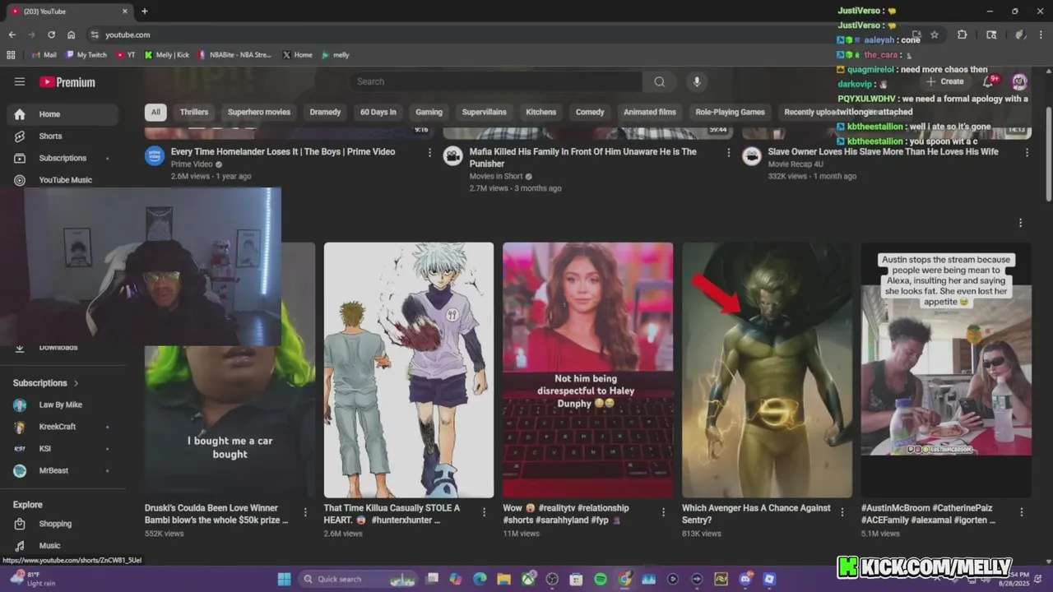Image resolution: width=1053 pixels, height=592 pixels.
Task: Select the 60 Days In chip
Action: coord(378,112)
